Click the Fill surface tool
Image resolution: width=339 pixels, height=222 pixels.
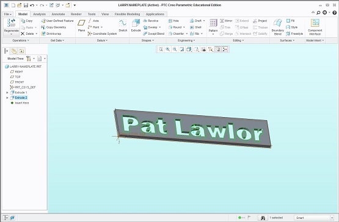290,21
